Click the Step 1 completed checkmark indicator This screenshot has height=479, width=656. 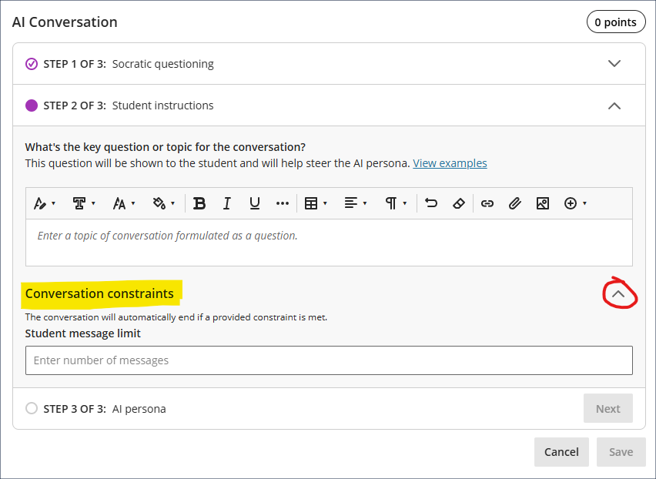pyautogui.click(x=32, y=64)
